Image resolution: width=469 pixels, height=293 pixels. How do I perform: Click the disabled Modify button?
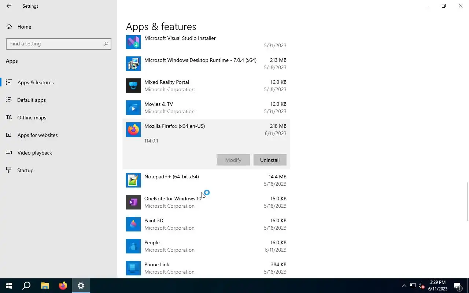(233, 160)
